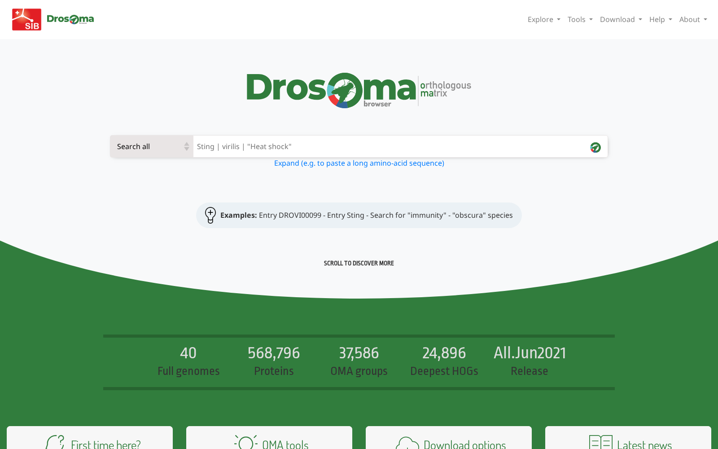718x449 pixels.
Task: Click the 'All.Jun2021 Release' statistic
Action: [530, 361]
